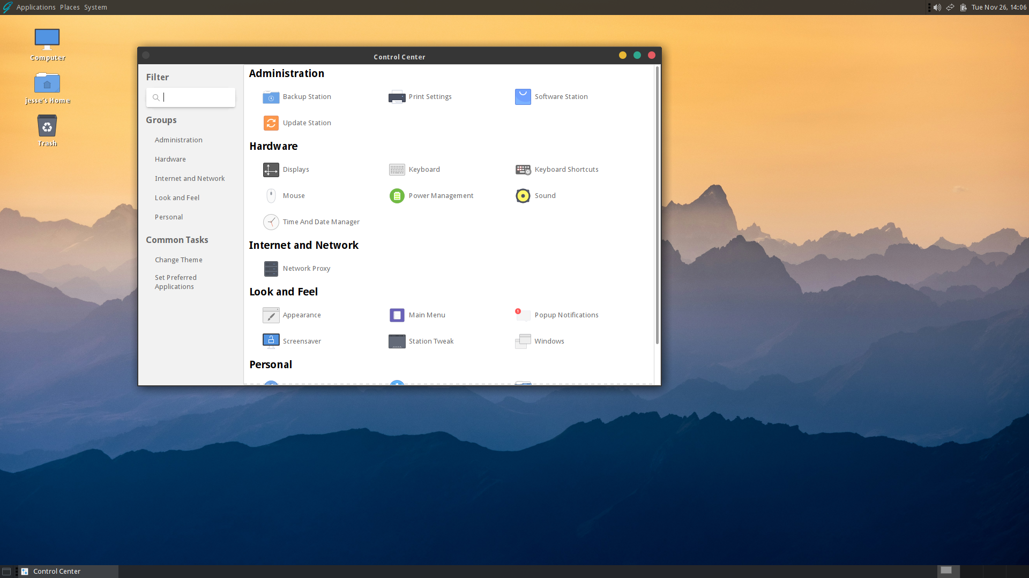Open Main Menu editor icon

tap(397, 315)
